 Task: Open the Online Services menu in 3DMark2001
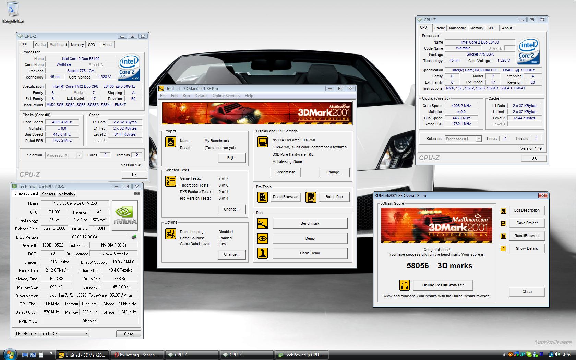pyautogui.click(x=226, y=96)
